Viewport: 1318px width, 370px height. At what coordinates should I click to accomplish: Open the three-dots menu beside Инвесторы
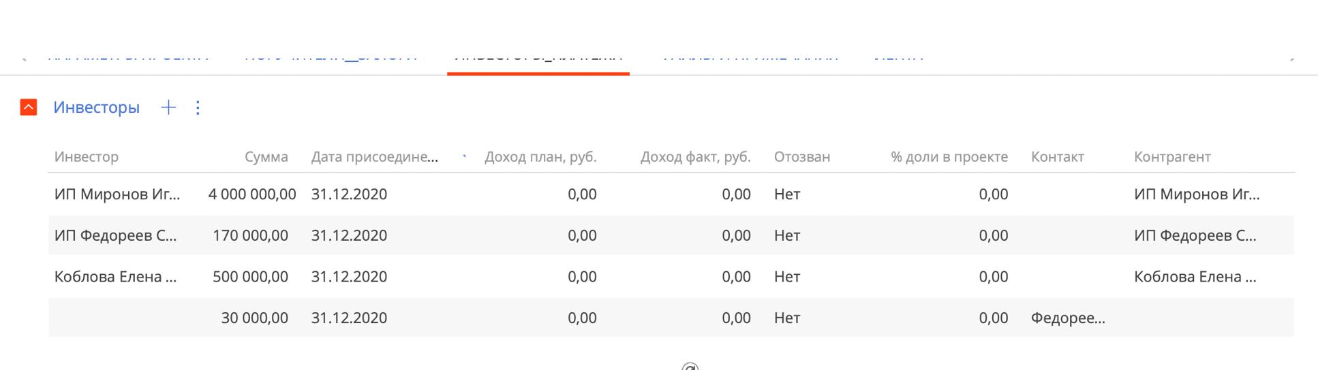pyautogui.click(x=198, y=107)
